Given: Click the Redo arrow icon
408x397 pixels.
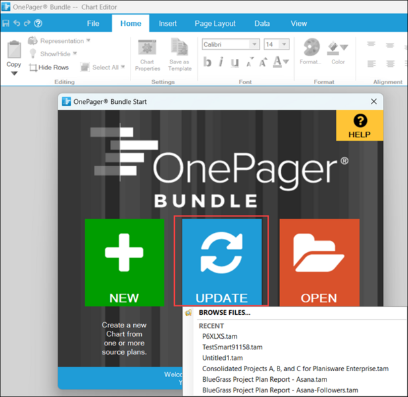Looking at the screenshot, I should click(x=27, y=23).
